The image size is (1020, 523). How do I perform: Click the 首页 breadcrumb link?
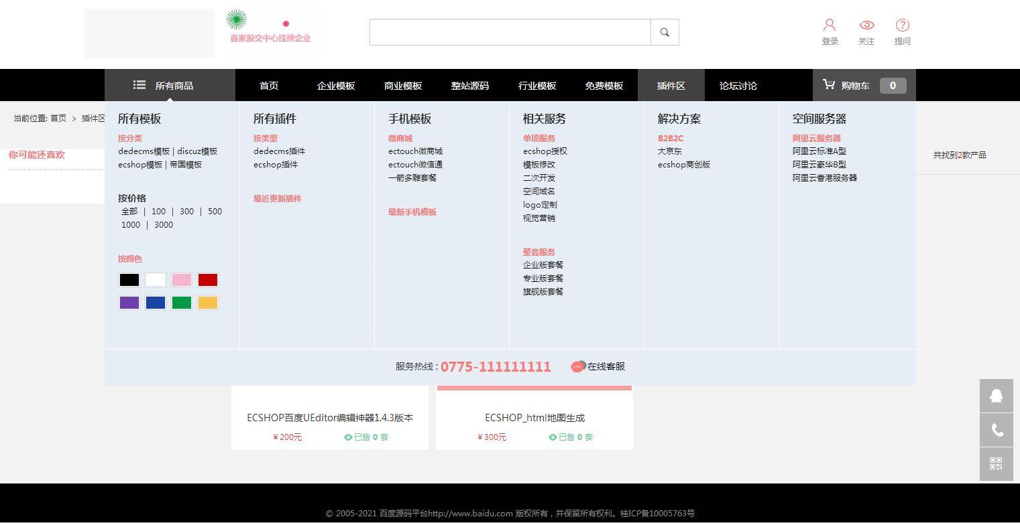coord(57,118)
